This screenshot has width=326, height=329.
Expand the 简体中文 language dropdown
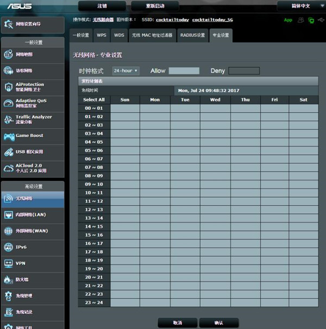click(300, 6)
